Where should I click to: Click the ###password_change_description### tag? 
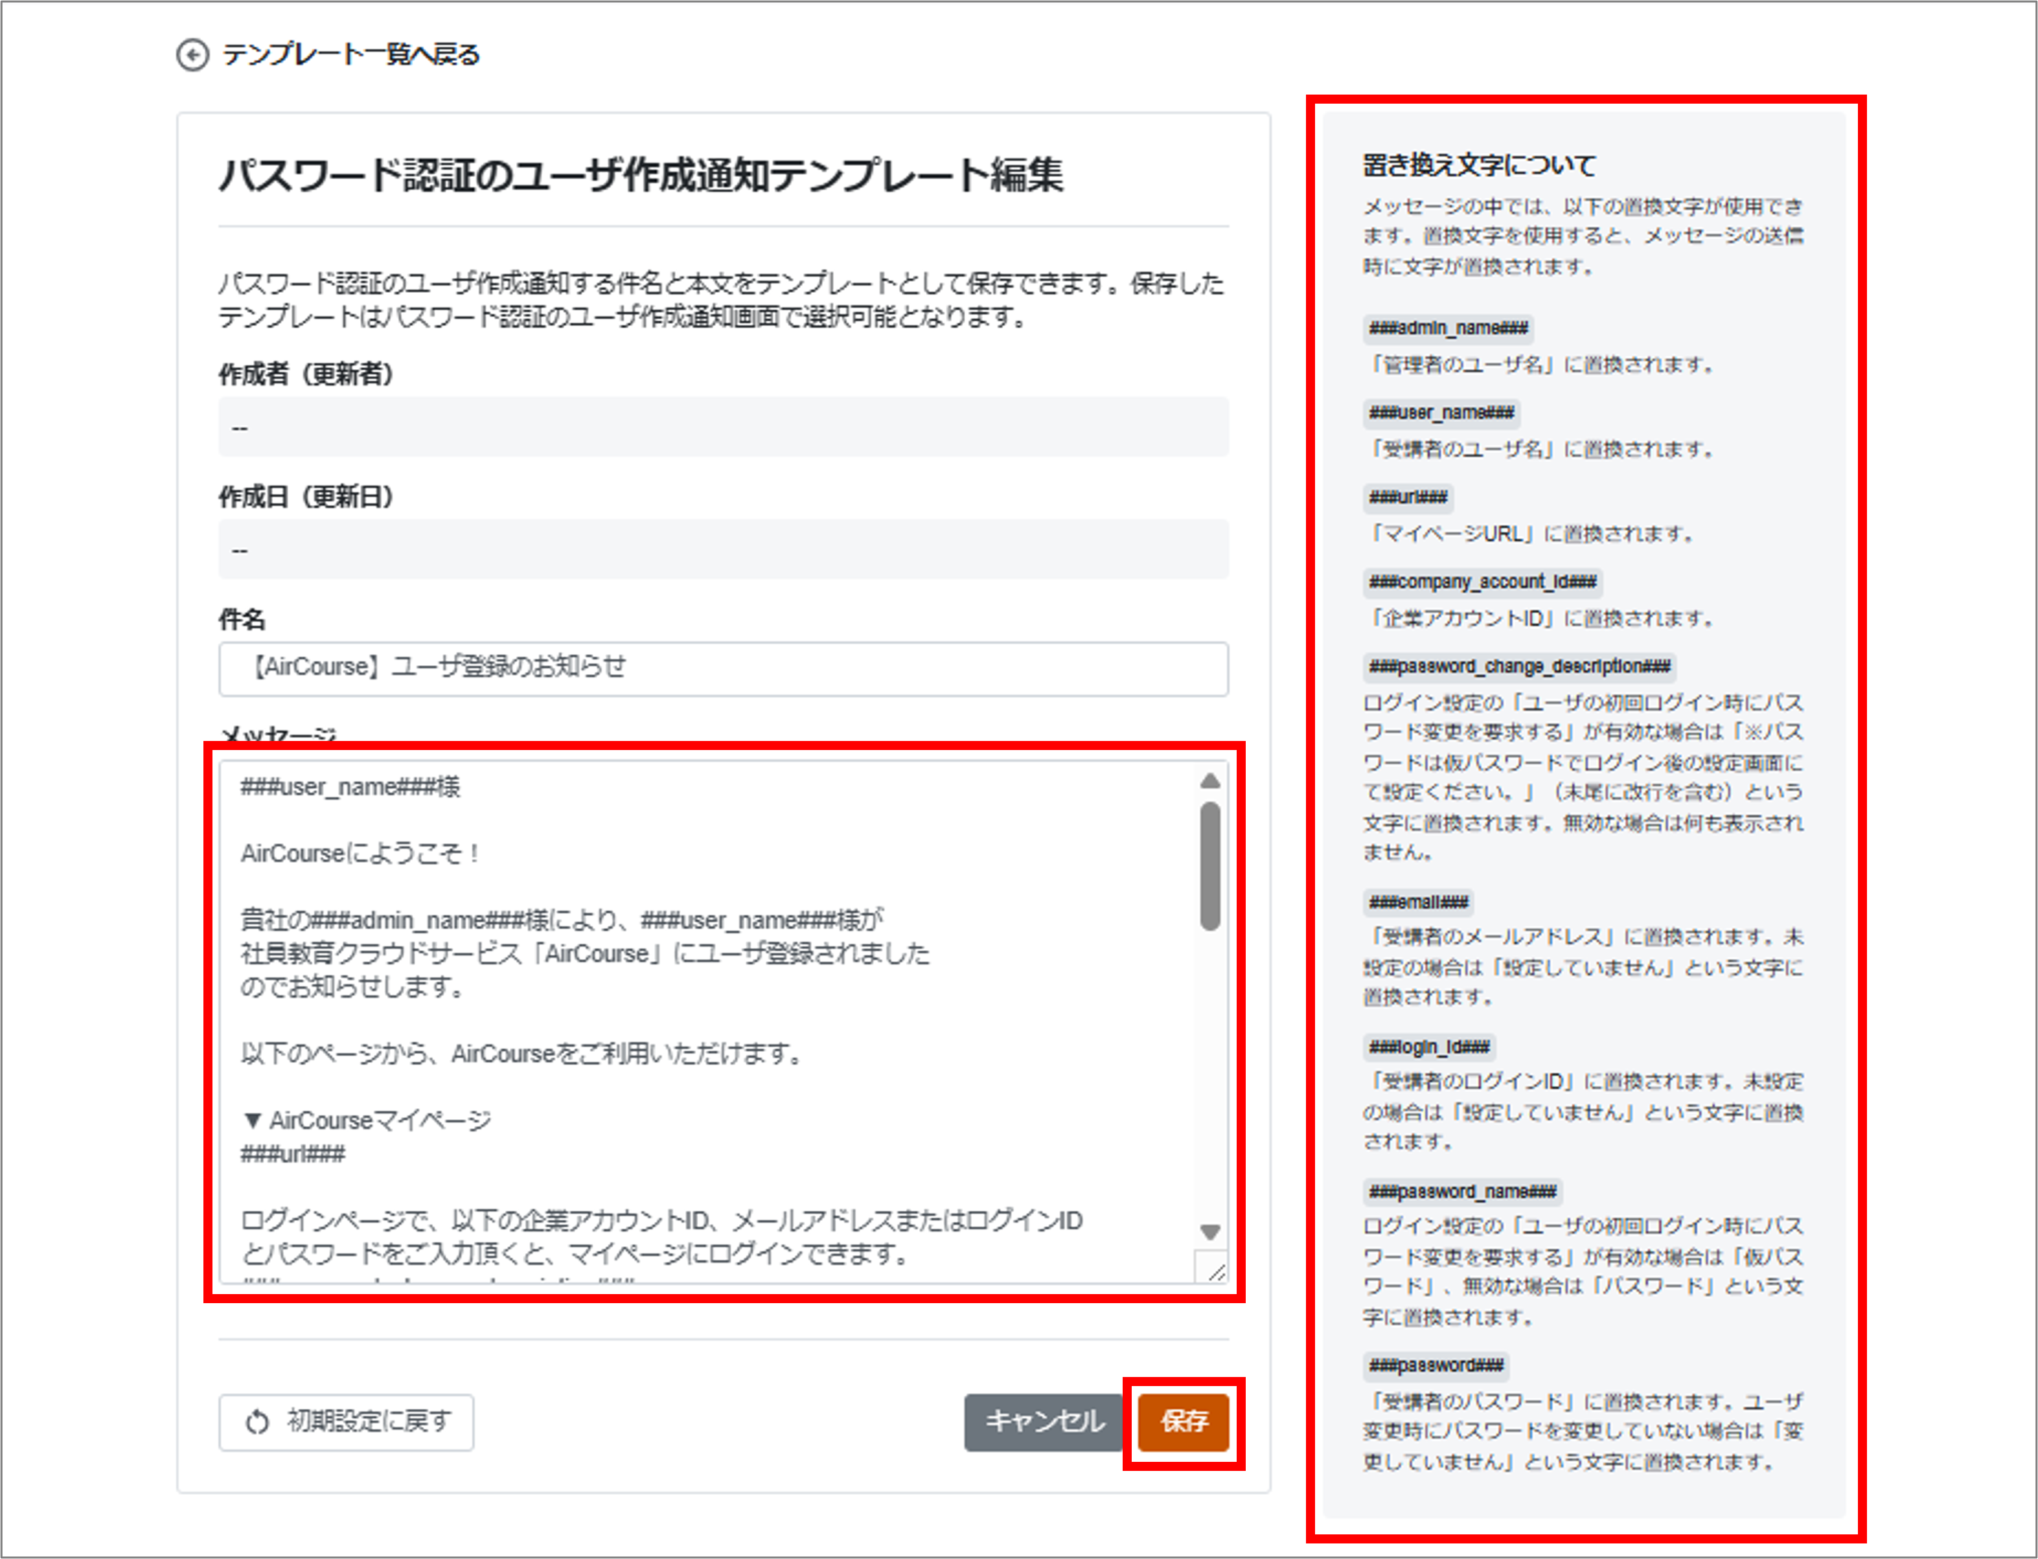pyautogui.click(x=1519, y=666)
